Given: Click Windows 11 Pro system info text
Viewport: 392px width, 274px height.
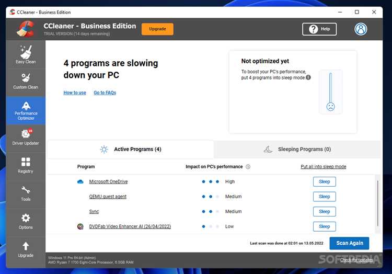Looking at the screenshot, I should coord(72,258).
